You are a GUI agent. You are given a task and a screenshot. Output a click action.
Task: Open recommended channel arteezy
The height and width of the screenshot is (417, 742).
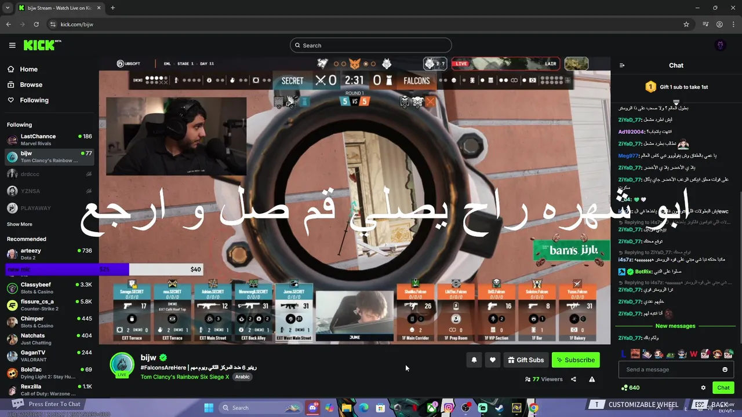pyautogui.click(x=49, y=254)
